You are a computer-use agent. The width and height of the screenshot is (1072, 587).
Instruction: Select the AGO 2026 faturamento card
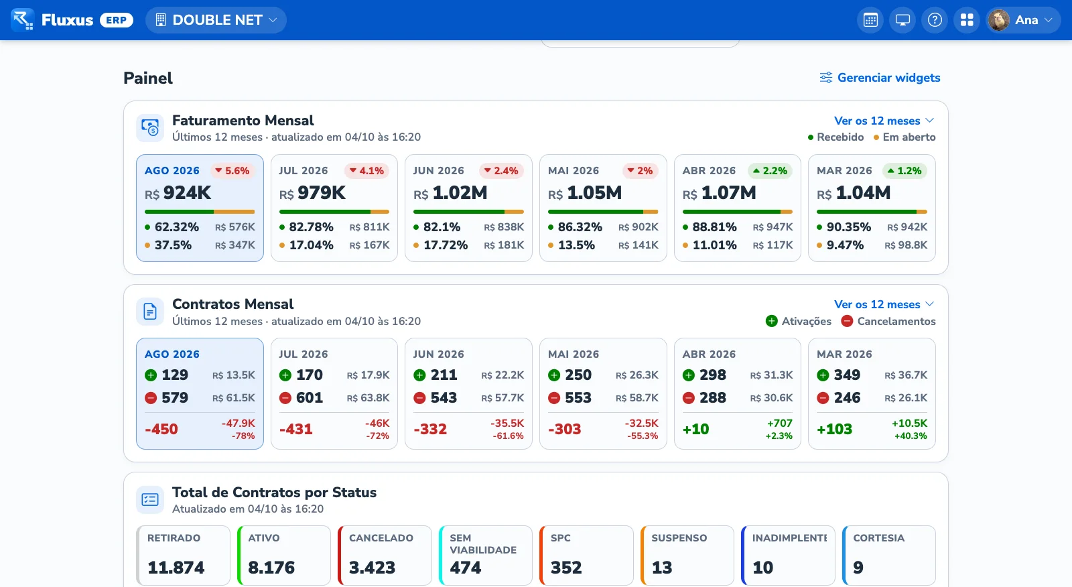[x=200, y=208]
